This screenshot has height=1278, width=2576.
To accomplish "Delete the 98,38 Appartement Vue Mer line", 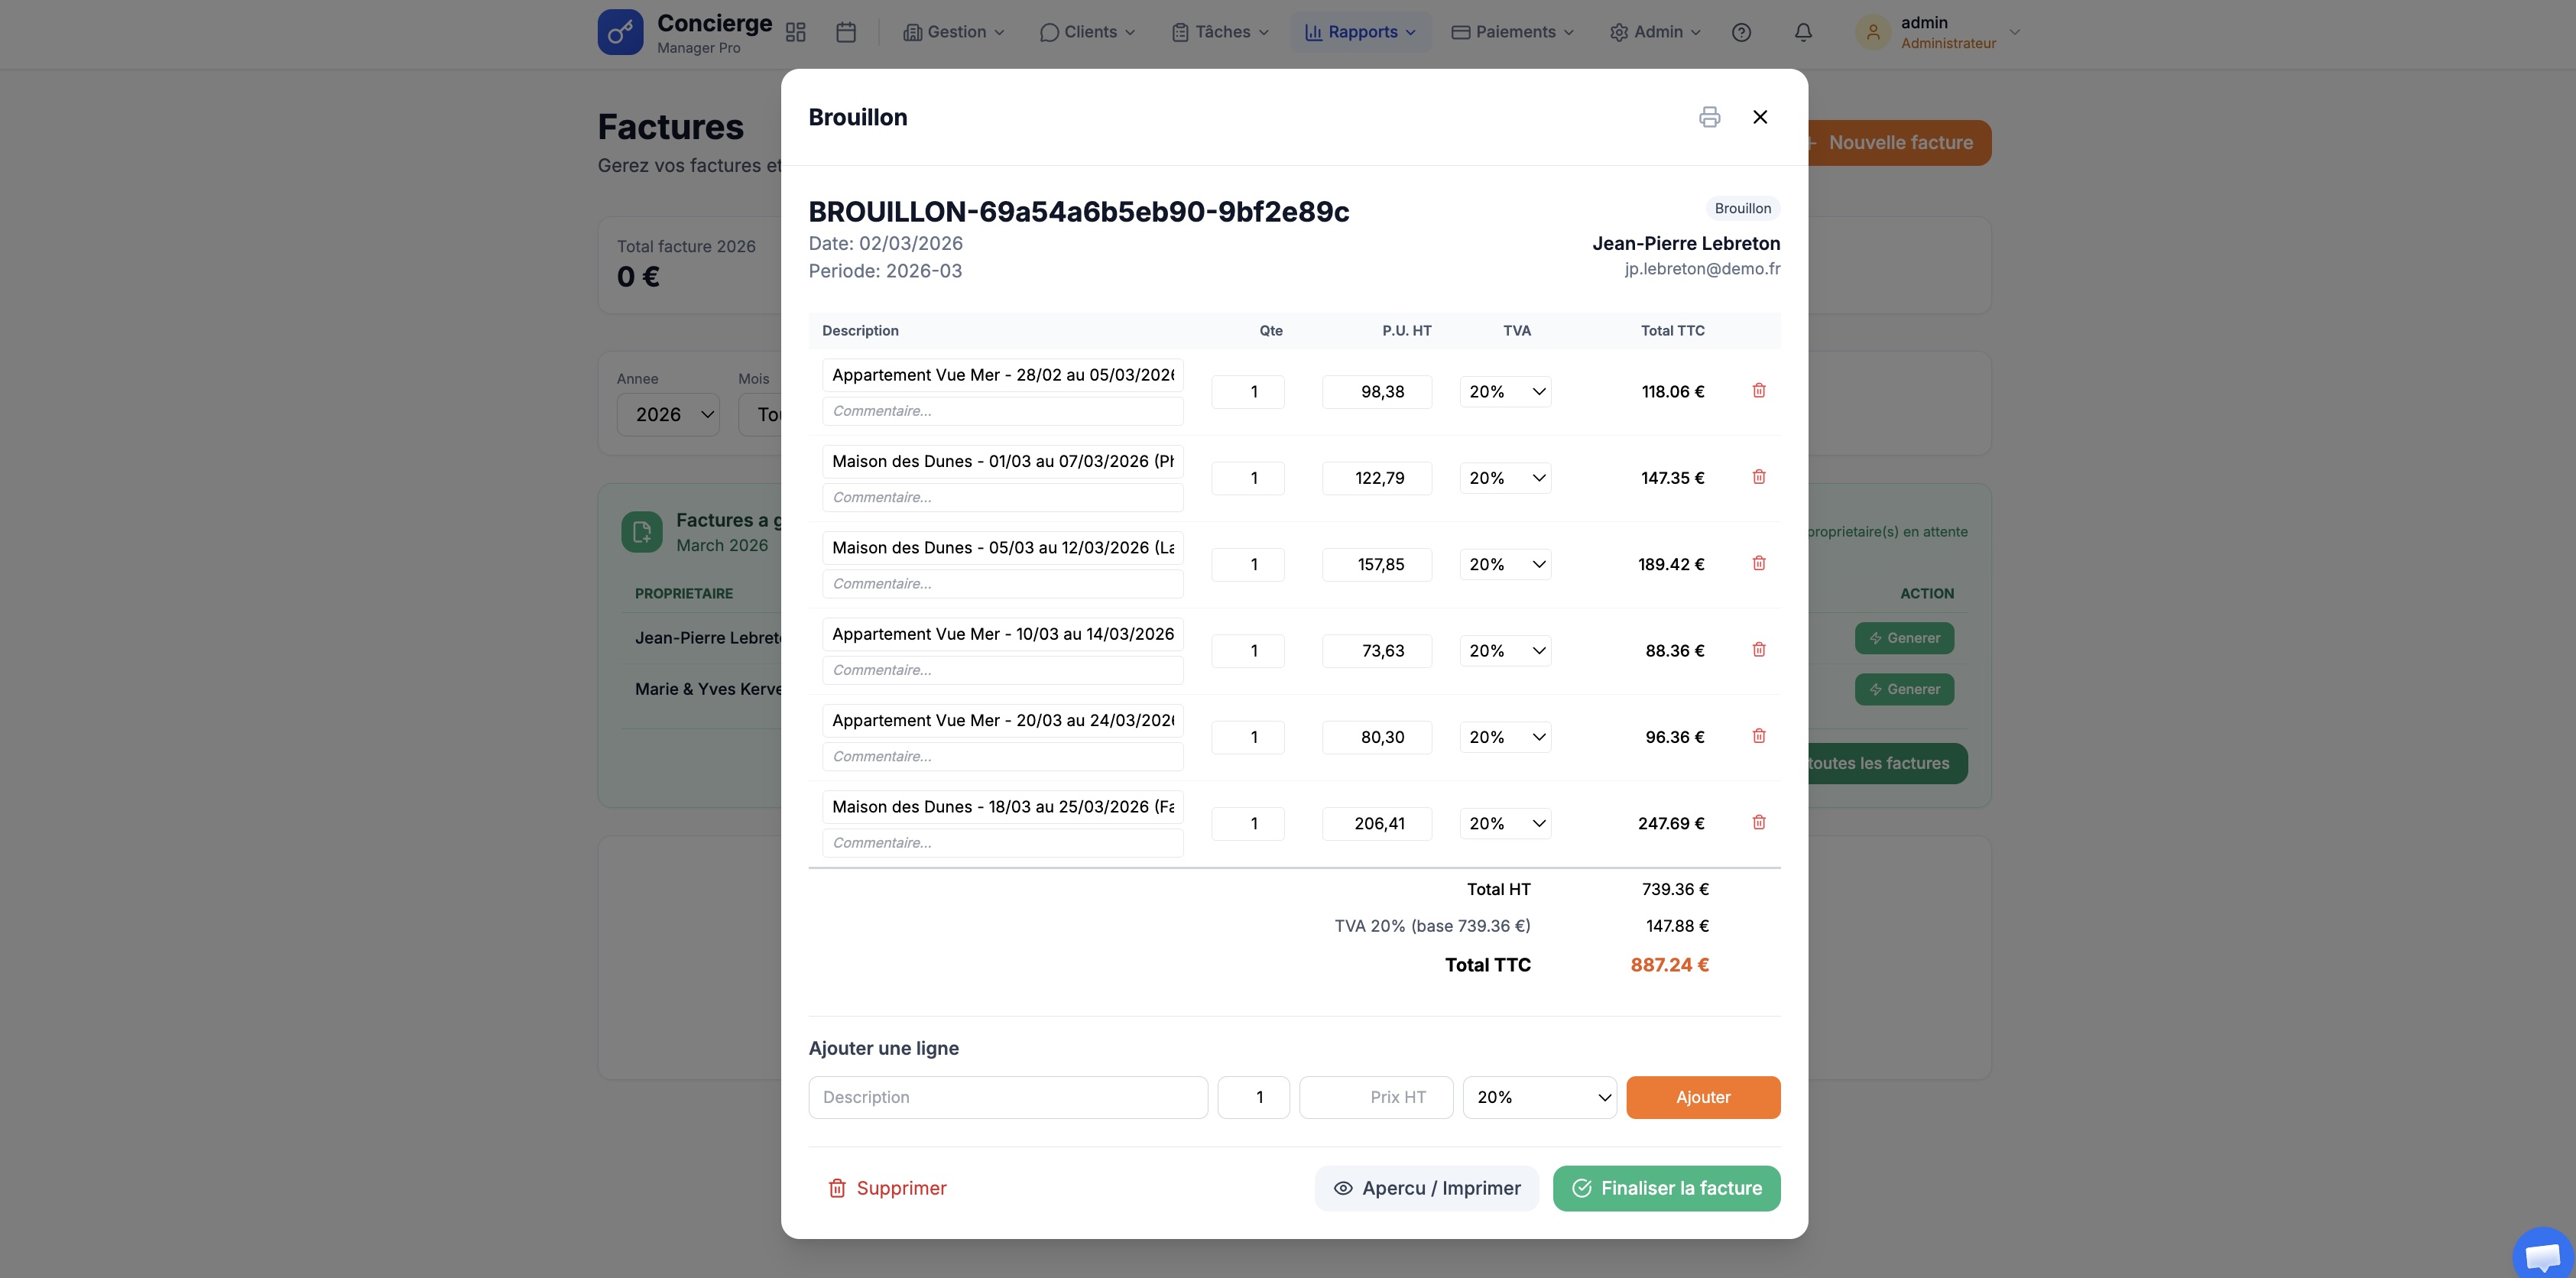I will click(1758, 391).
